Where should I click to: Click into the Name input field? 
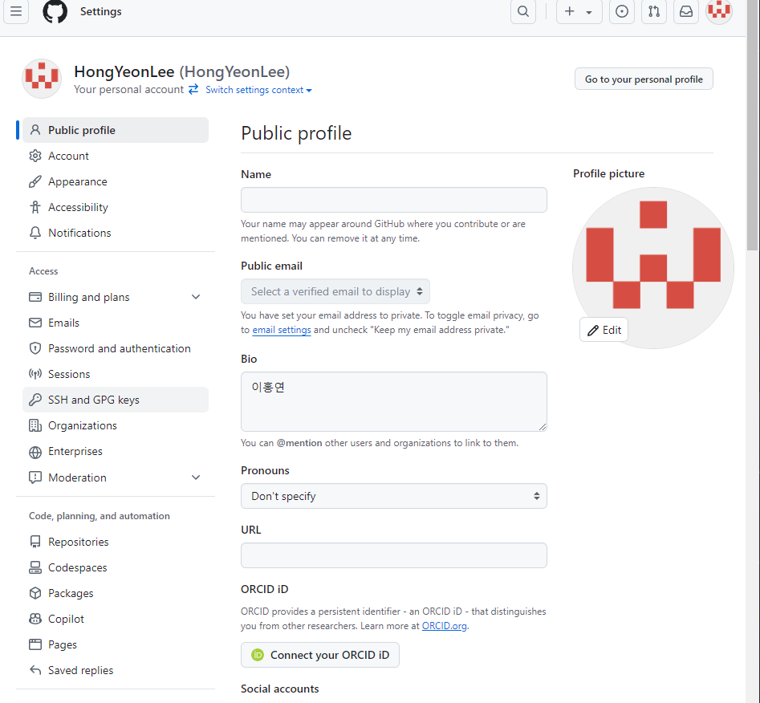[x=393, y=200]
